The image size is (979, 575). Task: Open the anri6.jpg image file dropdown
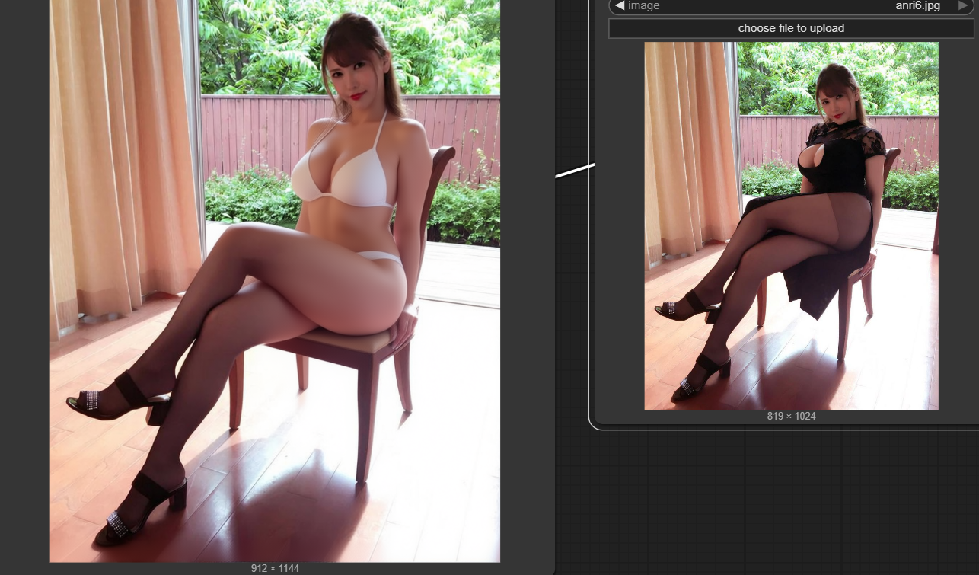(791, 6)
